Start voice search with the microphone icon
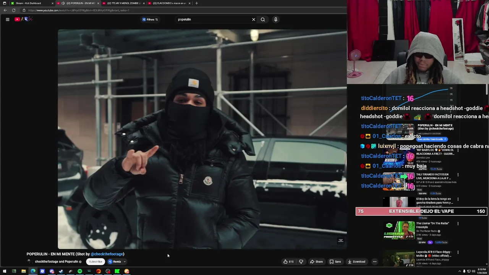Screen dimensions: 489x275 [x=275, y=19]
